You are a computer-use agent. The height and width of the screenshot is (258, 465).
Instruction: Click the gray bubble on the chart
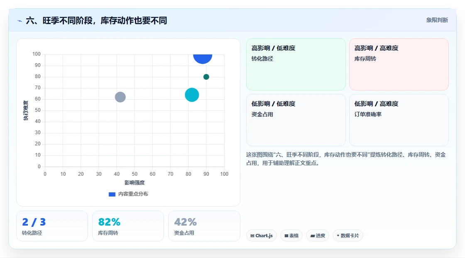click(x=120, y=97)
